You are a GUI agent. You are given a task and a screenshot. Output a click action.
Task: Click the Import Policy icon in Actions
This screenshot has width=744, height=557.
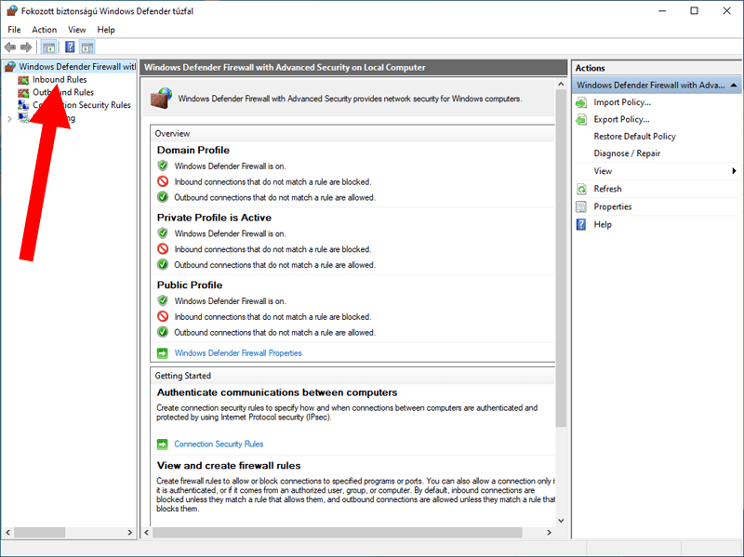pos(581,102)
